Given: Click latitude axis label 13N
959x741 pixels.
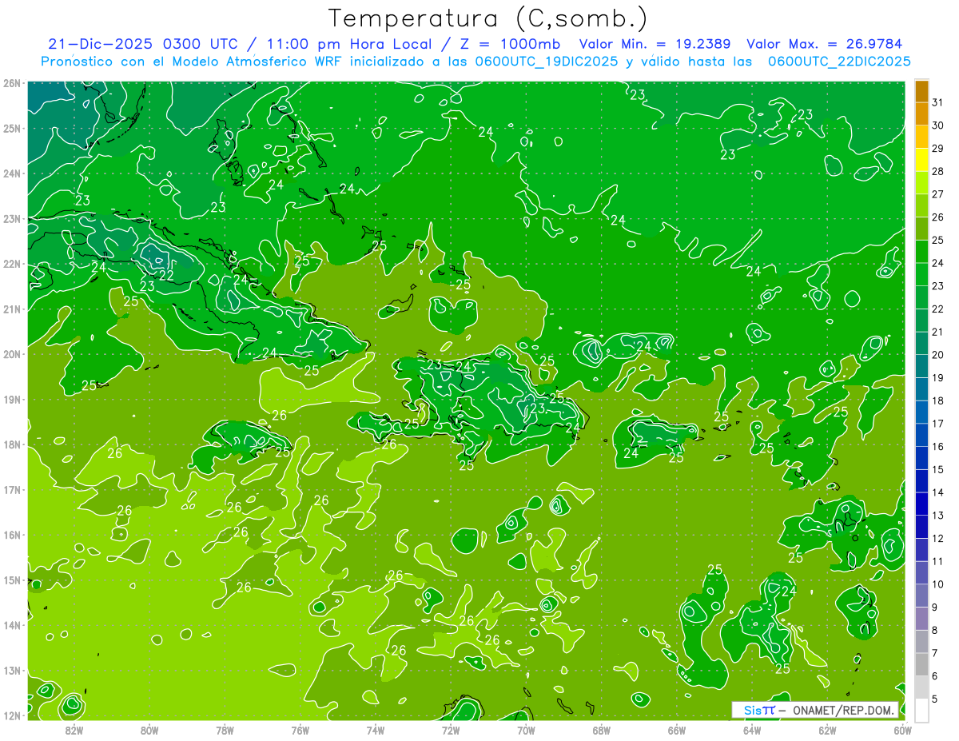Looking at the screenshot, I should [x=12, y=670].
